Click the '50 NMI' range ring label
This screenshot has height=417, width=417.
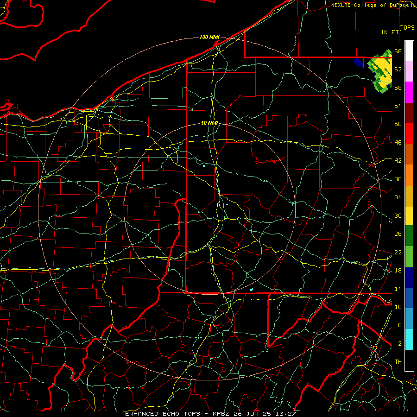(209, 123)
